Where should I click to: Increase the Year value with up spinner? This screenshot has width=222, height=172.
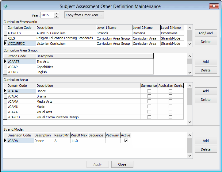tap(56, 14)
